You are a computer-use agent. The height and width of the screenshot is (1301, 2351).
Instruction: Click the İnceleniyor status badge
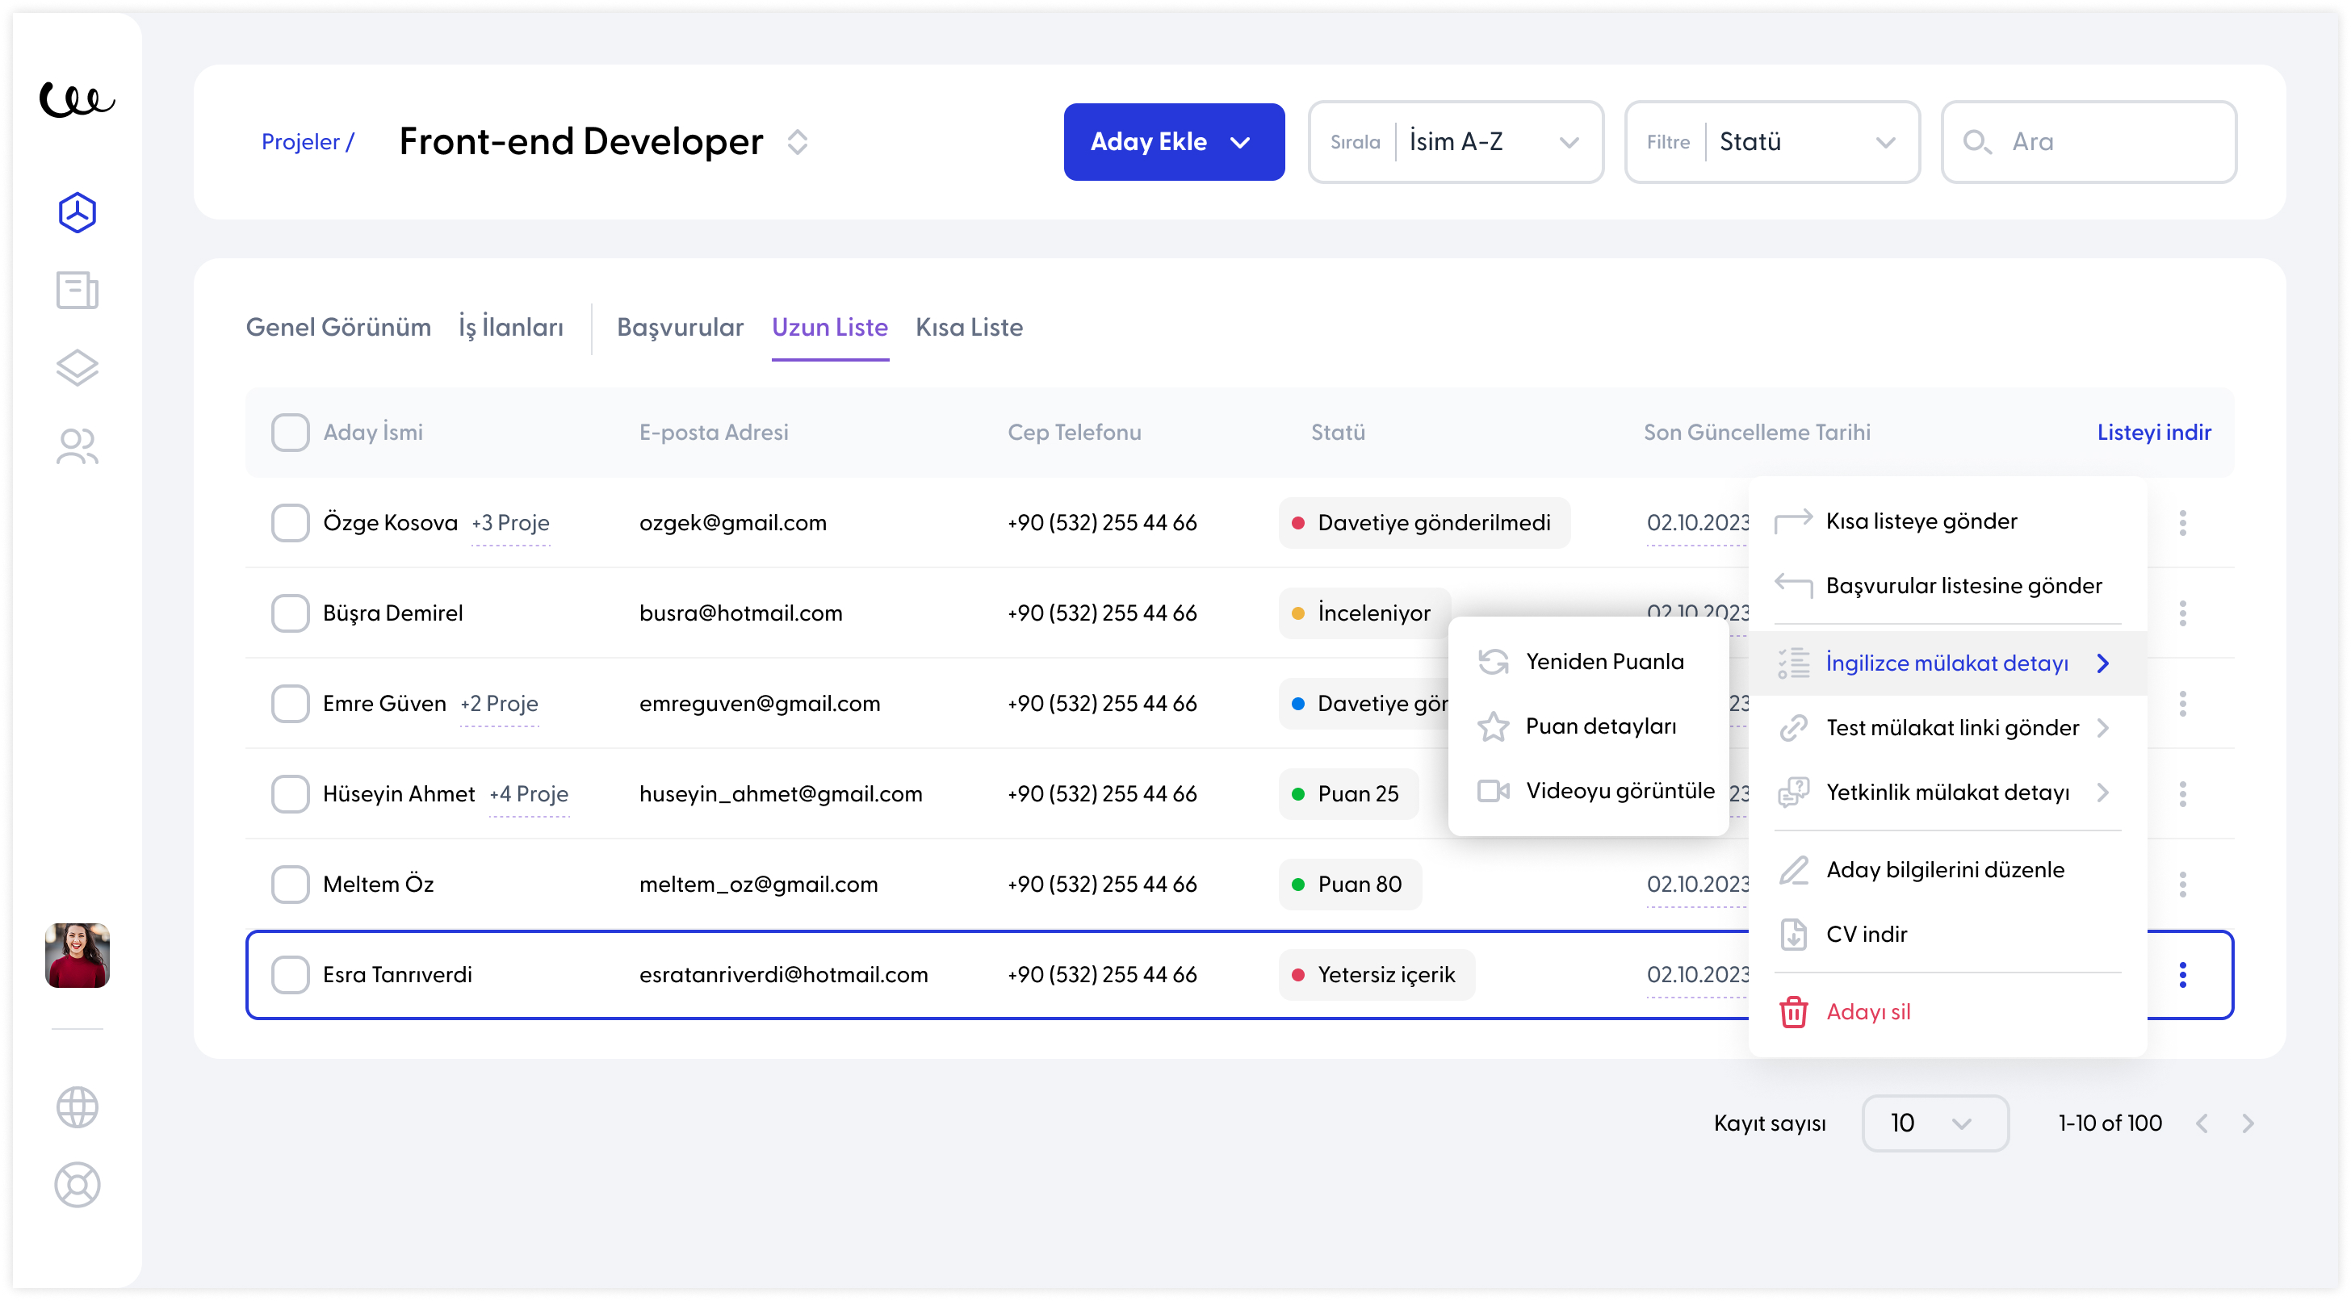coord(1364,613)
